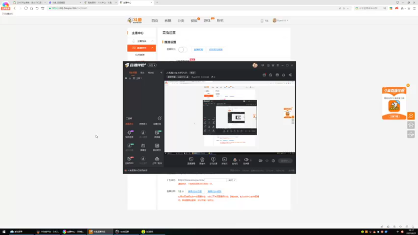Toggle the eye icon beside the settings gear
Screen dimensions: 418x235
click(x=267, y=161)
